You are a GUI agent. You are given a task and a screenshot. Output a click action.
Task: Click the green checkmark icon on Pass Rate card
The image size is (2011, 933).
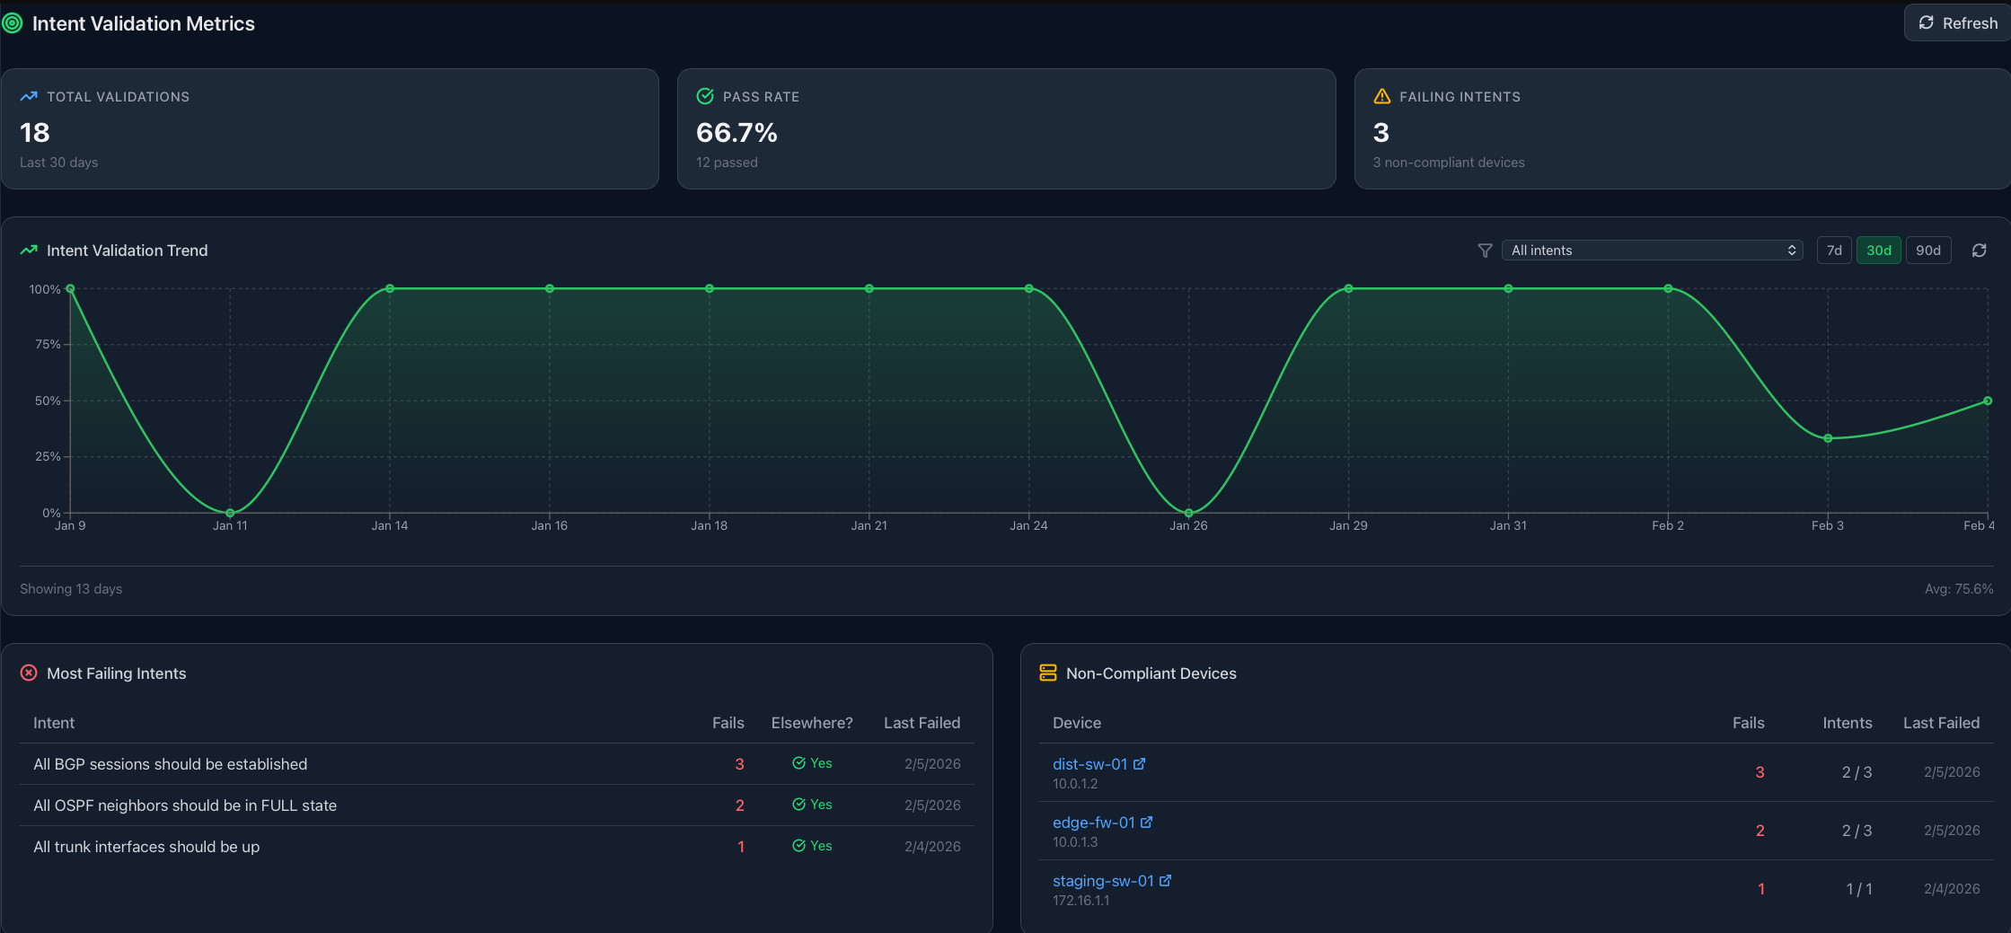click(706, 96)
